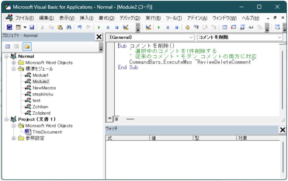Open the ツール(T) menu
Image resolution: width=288 pixels, height=181 pixels.
(174, 18)
